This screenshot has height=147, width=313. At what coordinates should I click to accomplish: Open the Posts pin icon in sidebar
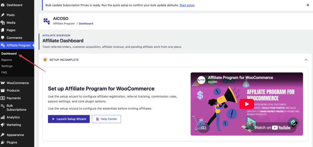click(x=3, y=15)
